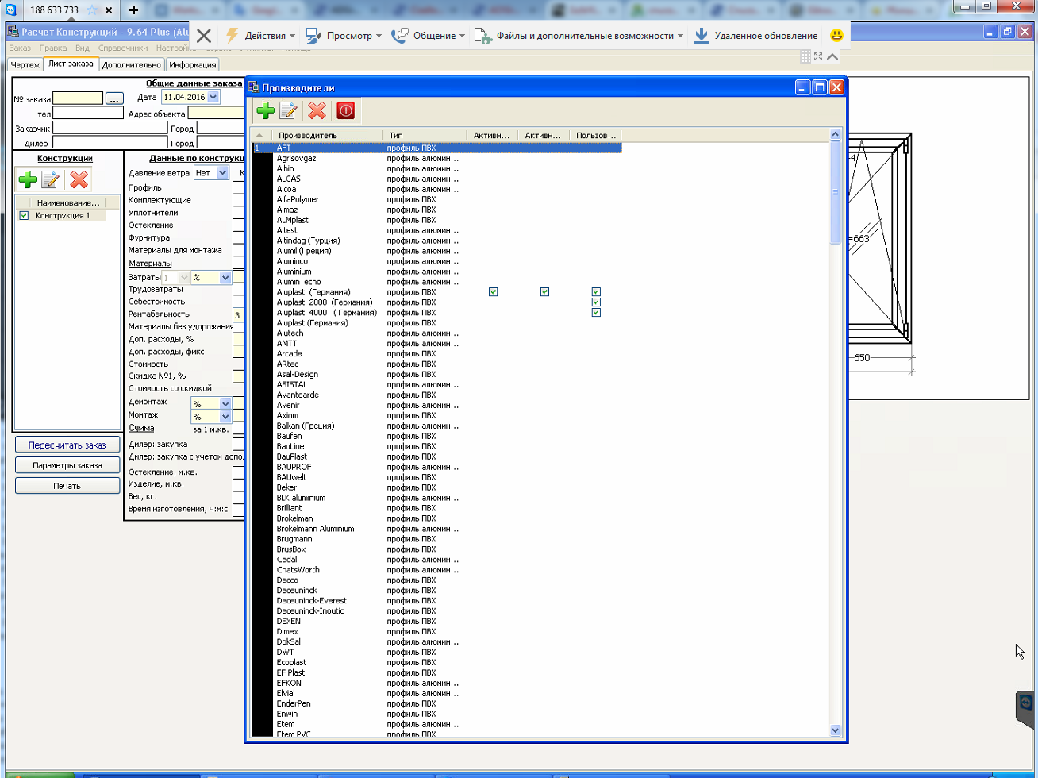Select Конструкция 1 in constructions list
Screen dimensions: 1038x778
click(63, 216)
